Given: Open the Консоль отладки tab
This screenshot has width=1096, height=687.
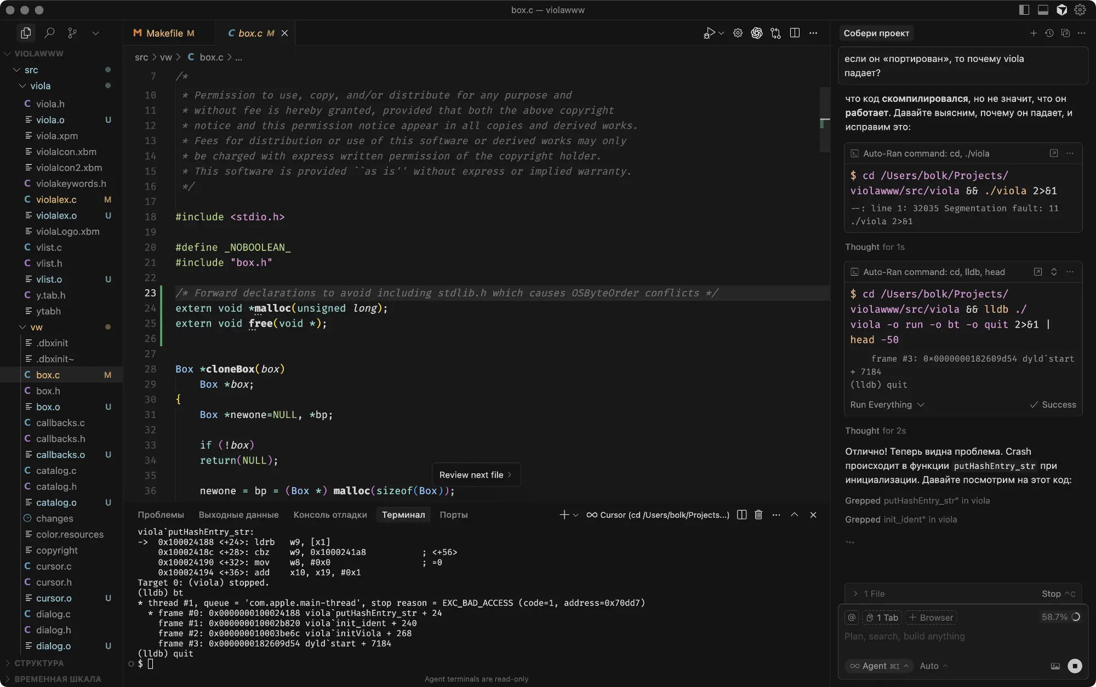Looking at the screenshot, I should (330, 514).
